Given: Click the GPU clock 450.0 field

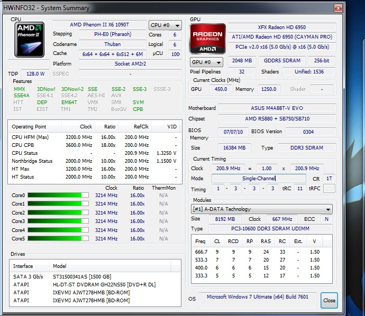Looking at the screenshot, I should point(221,89).
